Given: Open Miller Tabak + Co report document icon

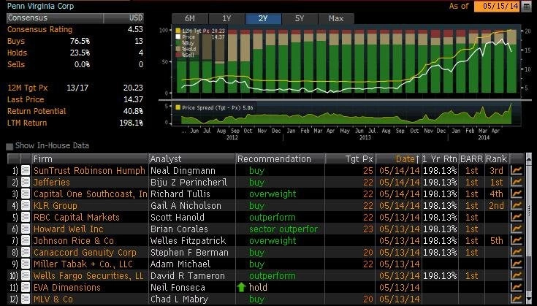Looking at the screenshot, I should click(26, 264).
